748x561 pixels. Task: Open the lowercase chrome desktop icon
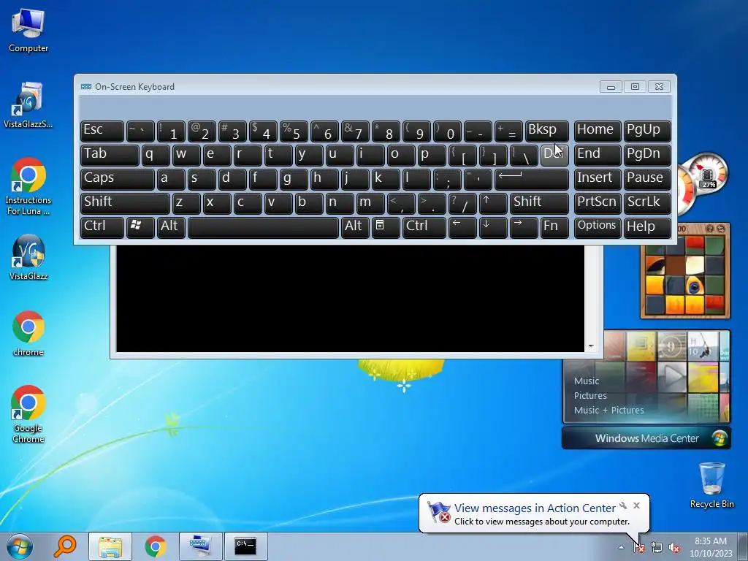click(x=28, y=334)
